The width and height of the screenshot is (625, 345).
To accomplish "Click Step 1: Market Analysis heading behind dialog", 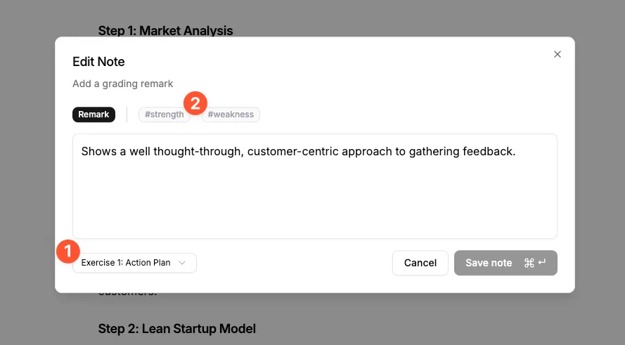I will 165,31.
